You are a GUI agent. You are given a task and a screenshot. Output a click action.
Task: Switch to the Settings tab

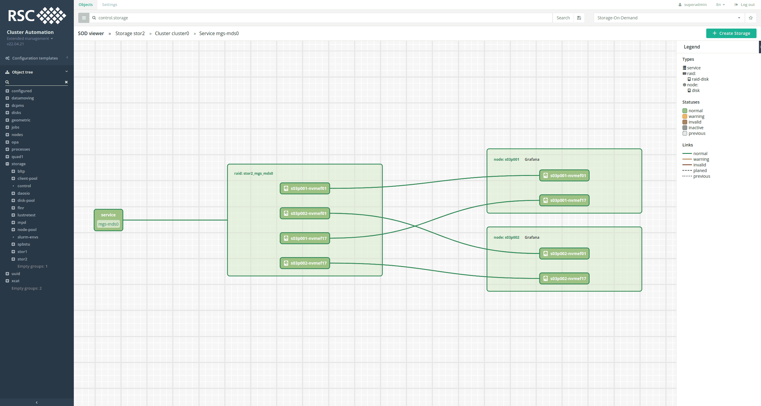(x=110, y=4)
